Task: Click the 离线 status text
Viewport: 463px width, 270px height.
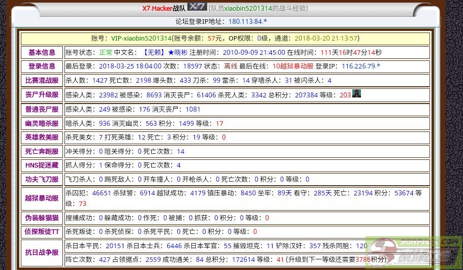Action: 230,66
